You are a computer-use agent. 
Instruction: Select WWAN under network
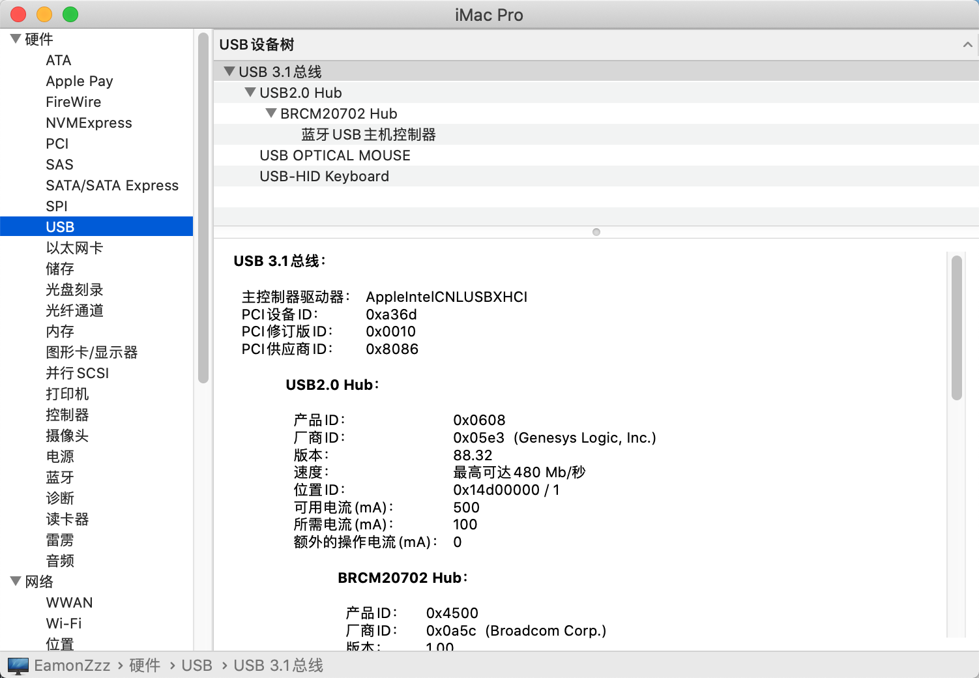69,602
